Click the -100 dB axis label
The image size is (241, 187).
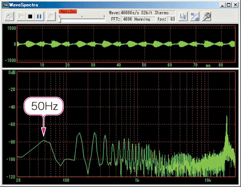[11, 159]
